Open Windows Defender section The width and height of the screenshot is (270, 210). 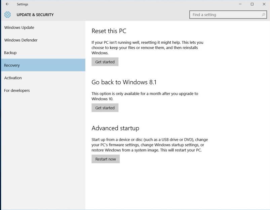[x=43, y=40]
